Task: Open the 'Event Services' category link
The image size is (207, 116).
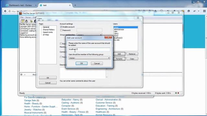Action: (68, 109)
